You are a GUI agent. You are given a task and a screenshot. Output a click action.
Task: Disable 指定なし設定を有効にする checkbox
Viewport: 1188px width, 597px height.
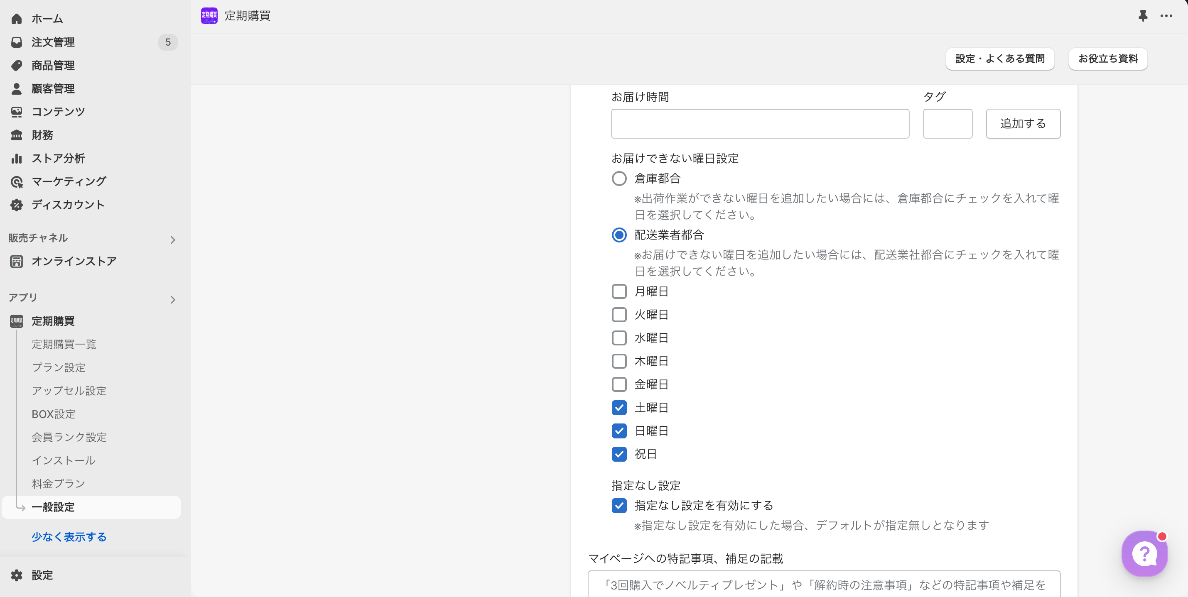point(619,506)
